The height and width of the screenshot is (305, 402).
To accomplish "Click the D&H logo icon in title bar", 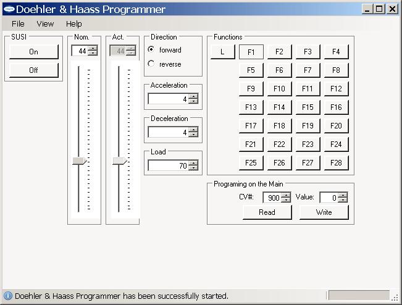I will pyautogui.click(x=9, y=9).
